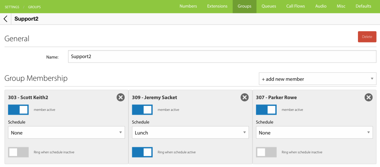
Task: Switch to the Numbers tab
Action: point(188,6)
